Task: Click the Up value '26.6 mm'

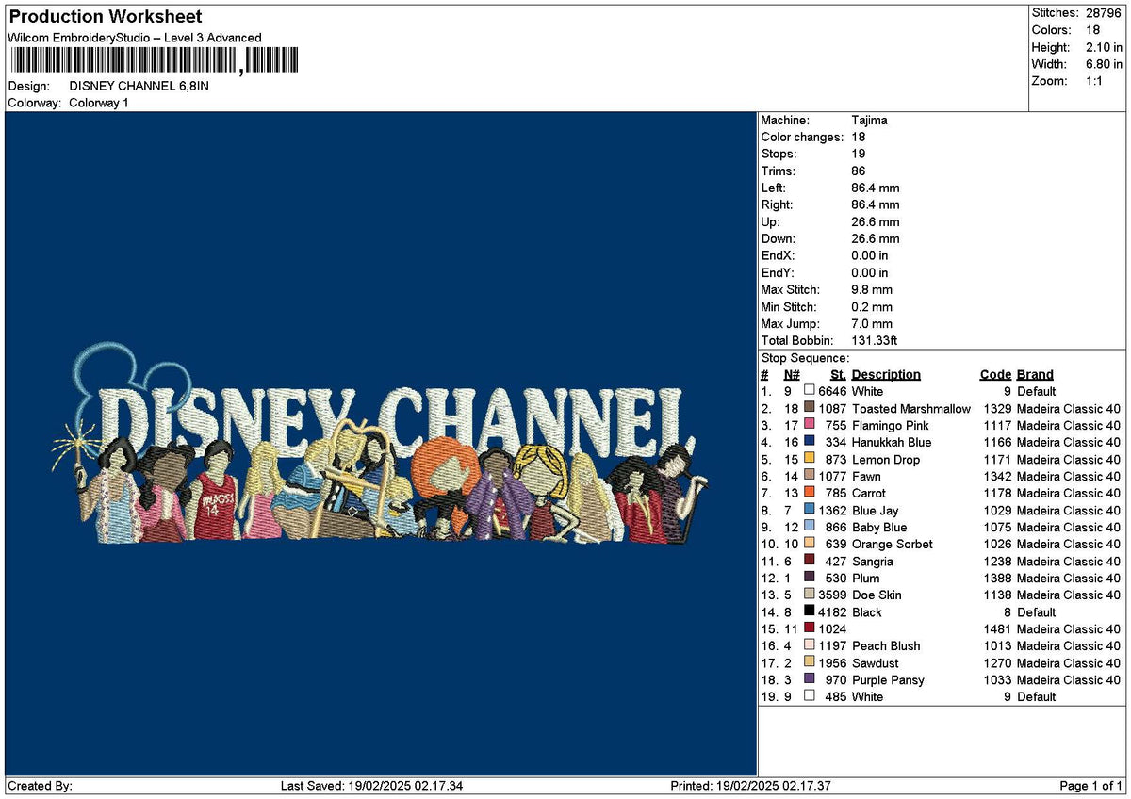Action: pyautogui.click(x=876, y=221)
